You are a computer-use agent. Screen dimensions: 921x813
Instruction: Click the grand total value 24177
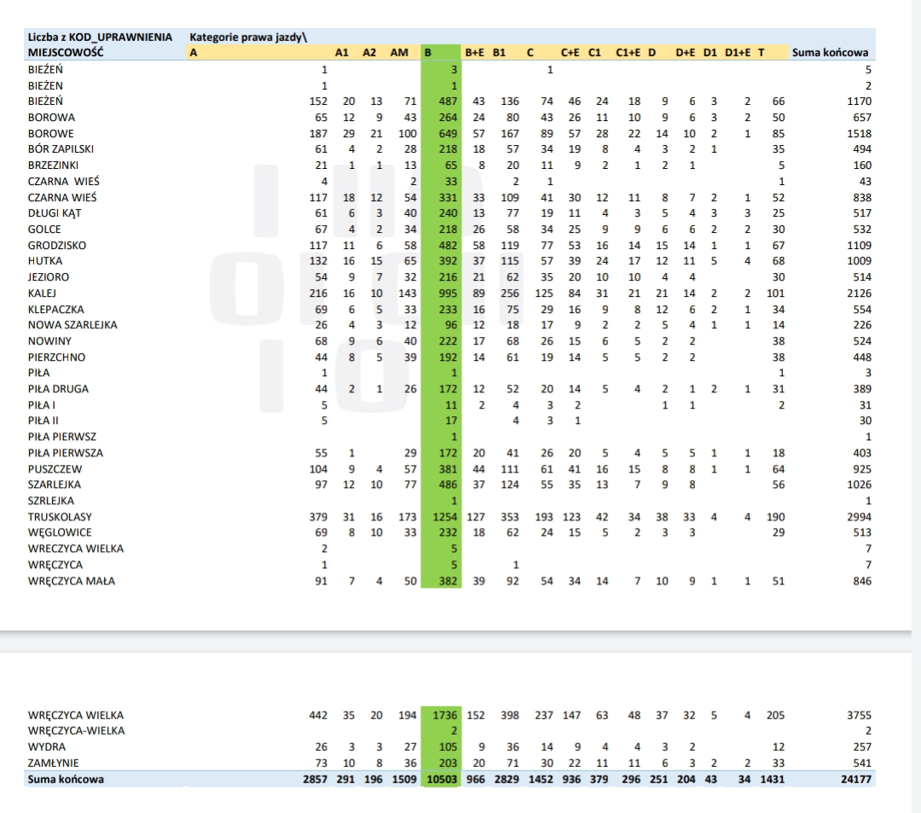[x=855, y=779]
